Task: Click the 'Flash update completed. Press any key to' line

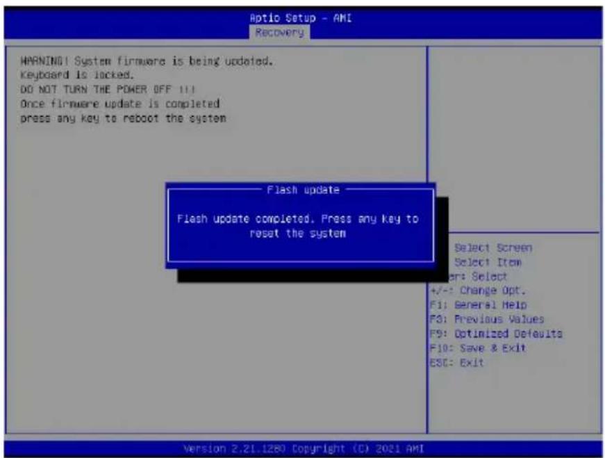Action: point(298,219)
